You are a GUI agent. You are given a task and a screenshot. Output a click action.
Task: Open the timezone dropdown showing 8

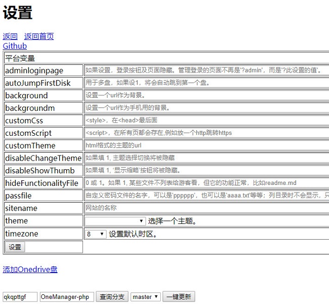tap(96, 234)
